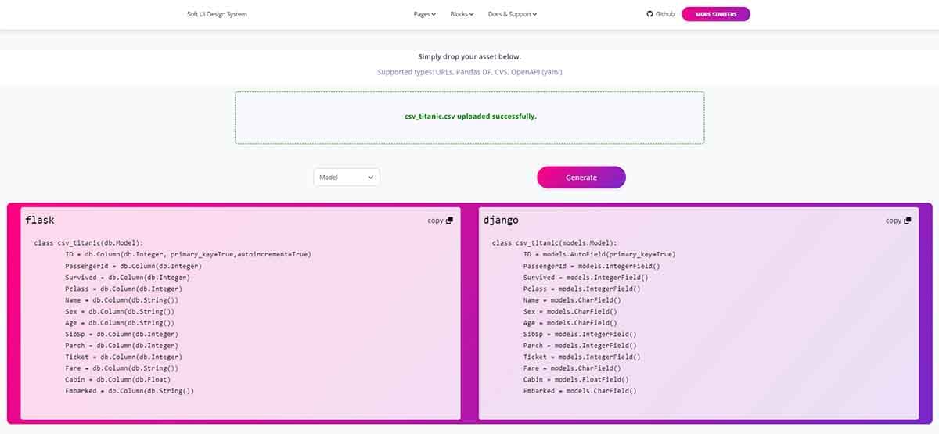This screenshot has width=939, height=434.
Task: Click the flask Embarked db.String column line
Action: (129, 391)
